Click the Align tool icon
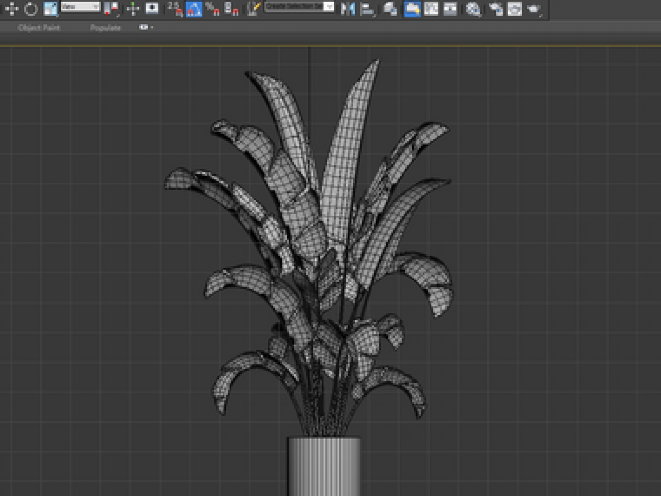 [x=367, y=8]
